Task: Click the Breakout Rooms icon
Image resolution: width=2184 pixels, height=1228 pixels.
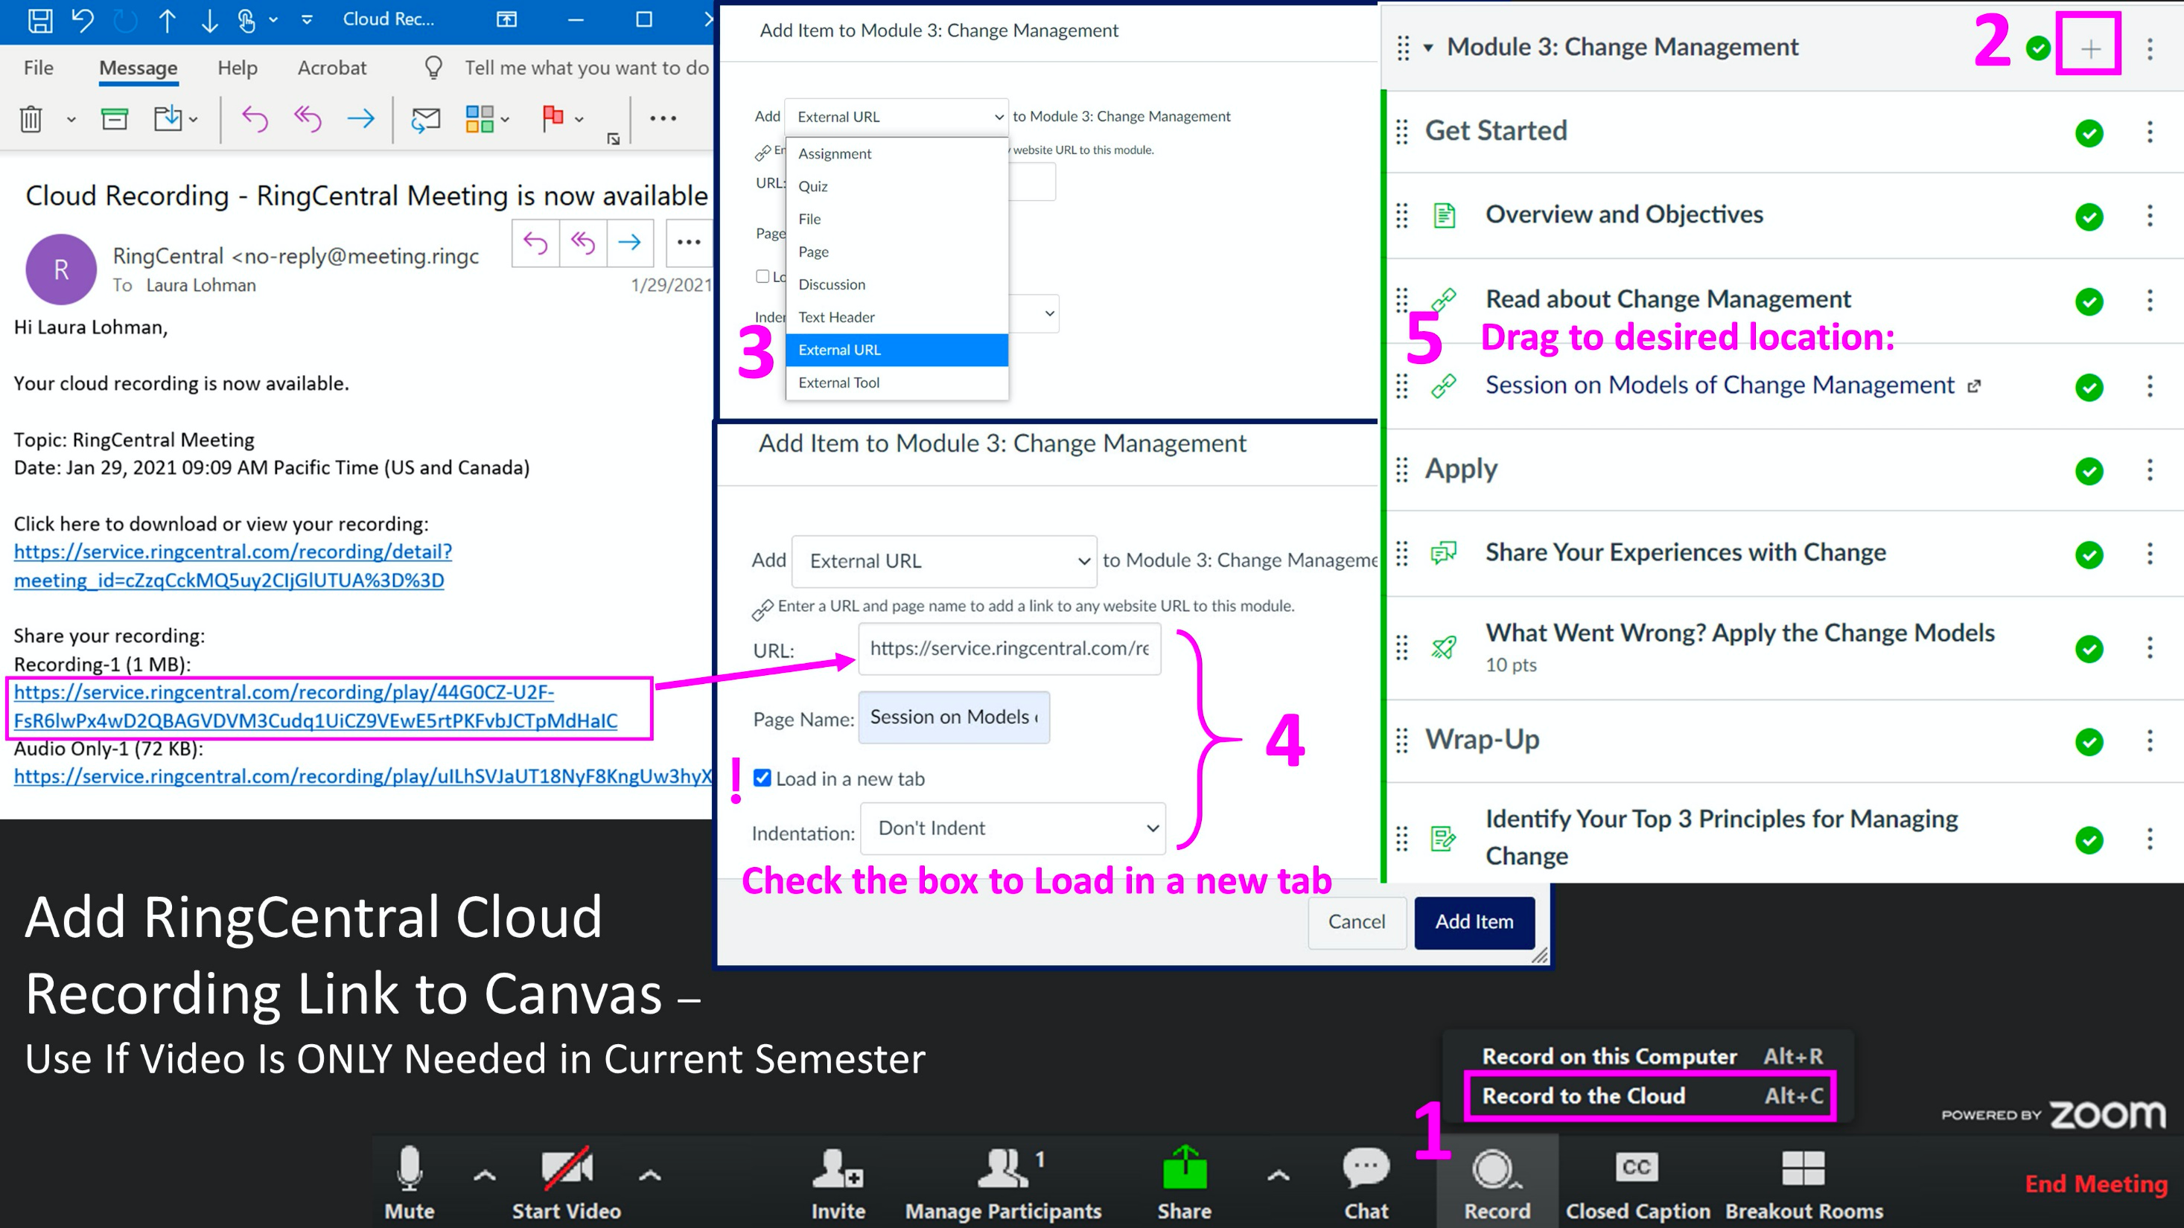Action: pyautogui.click(x=1803, y=1168)
